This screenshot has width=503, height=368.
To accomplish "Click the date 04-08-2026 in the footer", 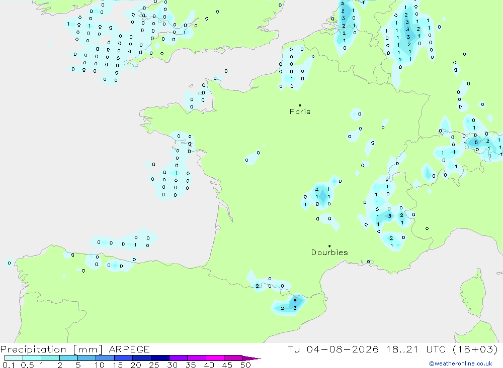I will (343, 349).
